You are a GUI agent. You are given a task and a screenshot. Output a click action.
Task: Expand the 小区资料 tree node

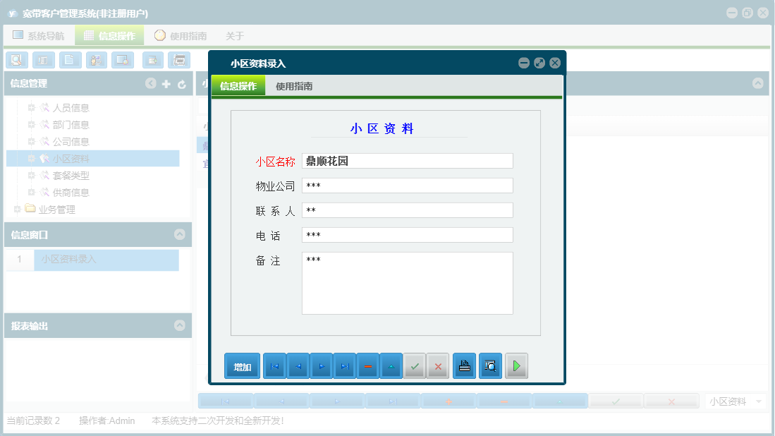click(31, 158)
